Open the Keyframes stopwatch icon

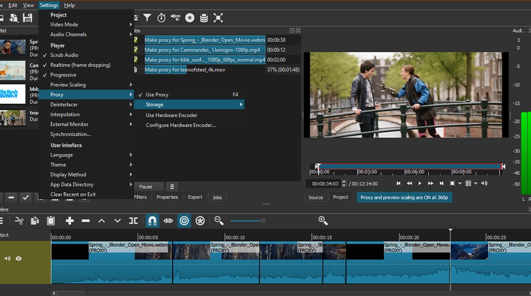click(x=161, y=17)
